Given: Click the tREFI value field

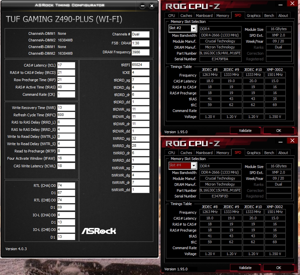Looking at the screenshot, I should [x=140, y=65].
